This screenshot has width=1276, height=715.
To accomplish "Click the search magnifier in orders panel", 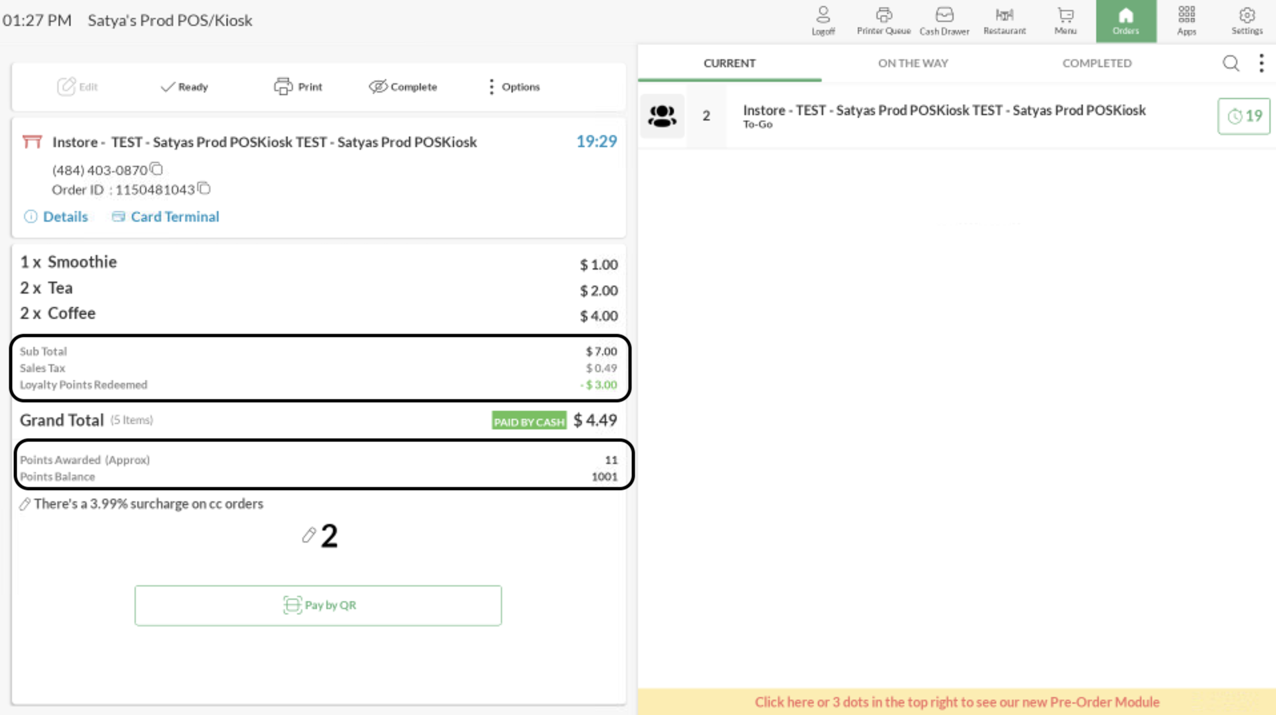I will coord(1231,63).
